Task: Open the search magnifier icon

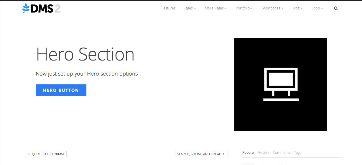Action: coord(336,8)
